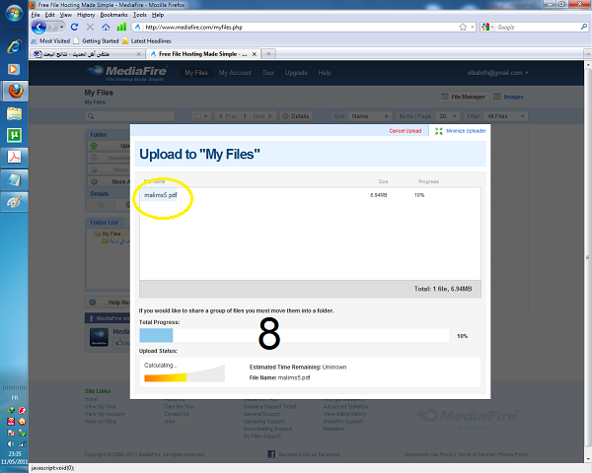Viewport: 592px width, 473px height.
Task: Open Getting Started bookmark
Action: pos(97,40)
